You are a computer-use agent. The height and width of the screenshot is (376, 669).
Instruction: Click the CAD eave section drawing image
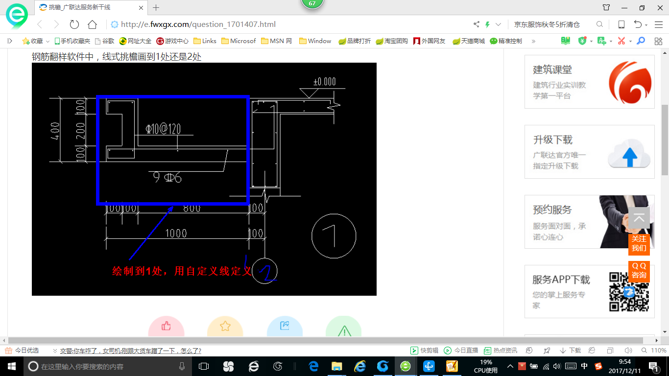coord(204,179)
